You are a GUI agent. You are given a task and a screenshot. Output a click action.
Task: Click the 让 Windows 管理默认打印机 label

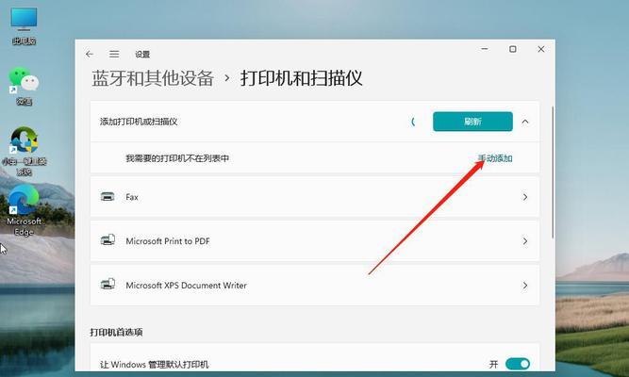click(154, 364)
